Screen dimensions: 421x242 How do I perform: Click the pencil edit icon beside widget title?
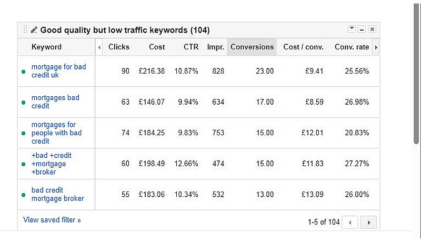(34, 30)
